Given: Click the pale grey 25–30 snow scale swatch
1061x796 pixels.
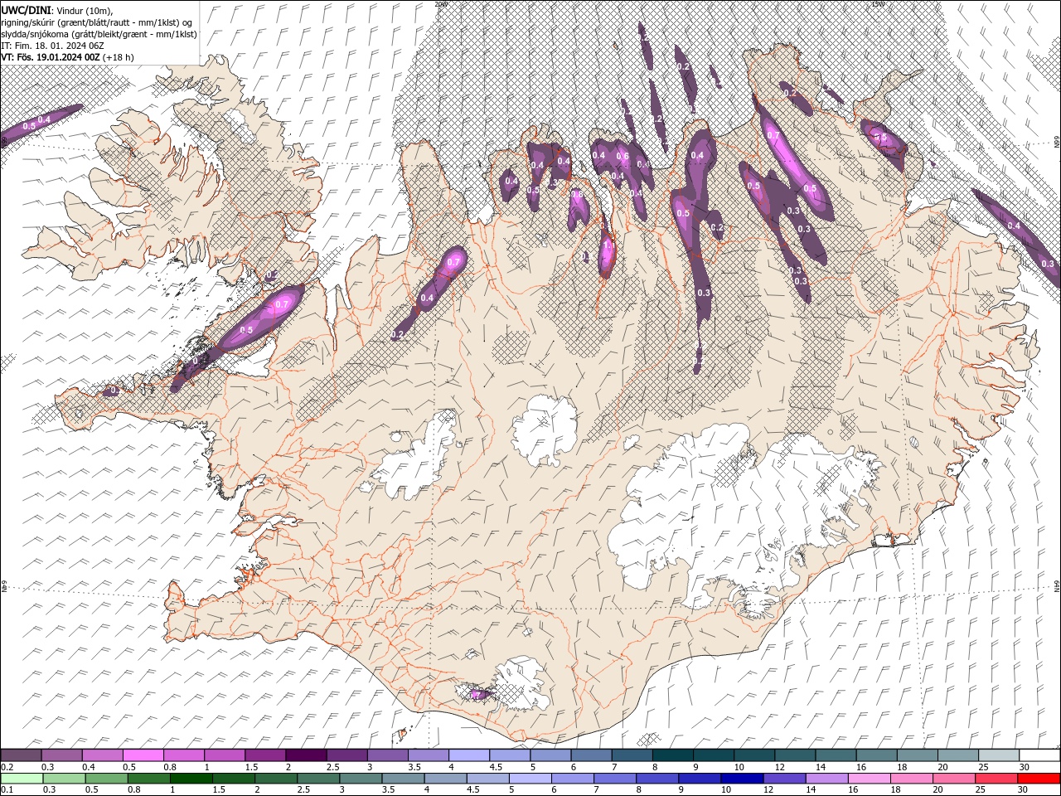Looking at the screenshot, I should pos(1000,755).
